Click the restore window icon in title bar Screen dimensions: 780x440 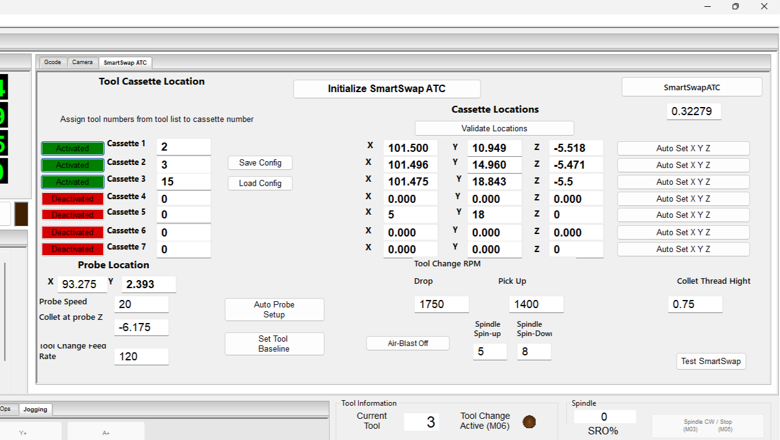coord(735,6)
